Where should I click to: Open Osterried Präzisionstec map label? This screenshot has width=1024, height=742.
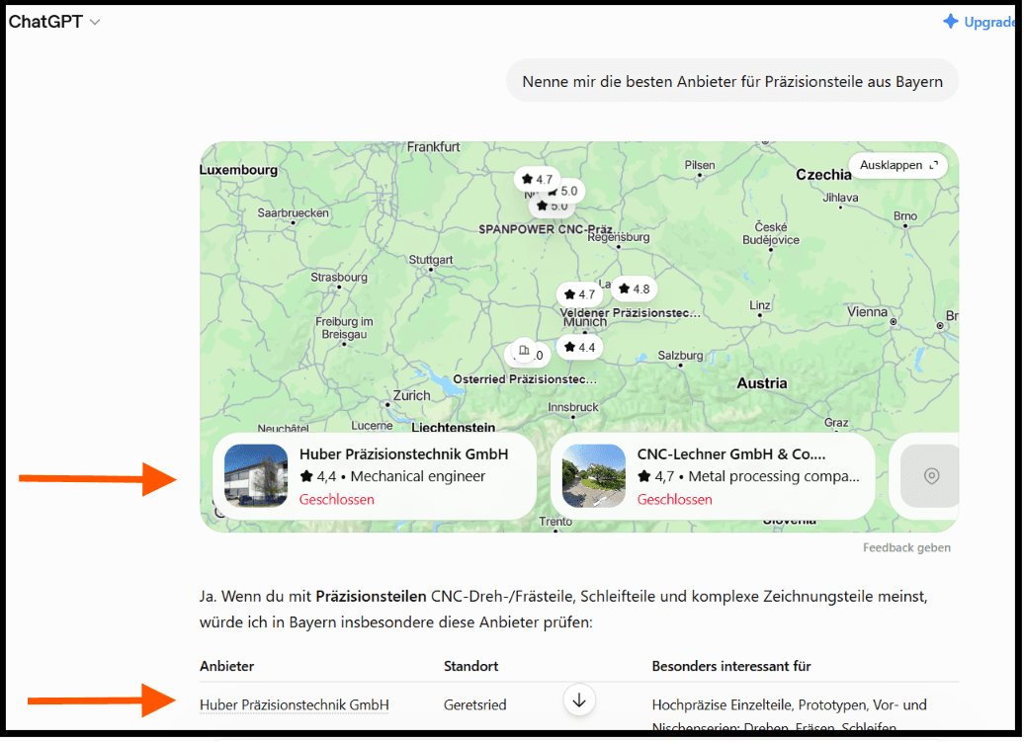coord(525,379)
